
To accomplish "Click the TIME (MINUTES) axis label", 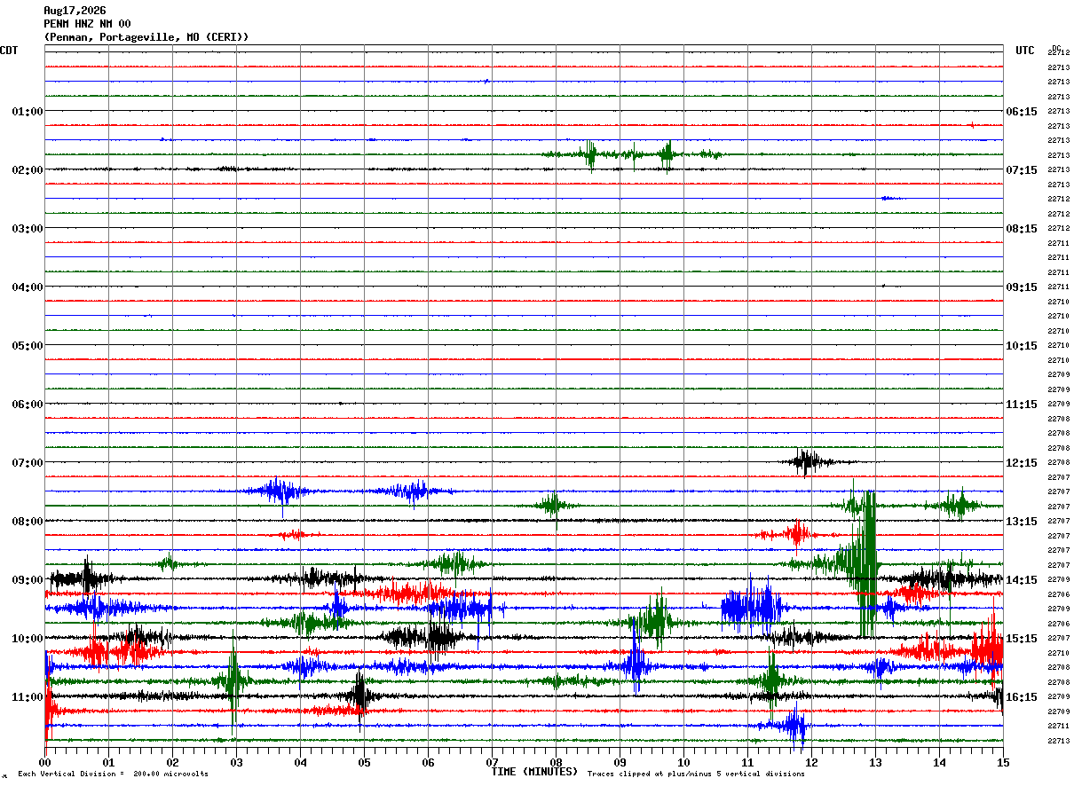I will 534,772.
